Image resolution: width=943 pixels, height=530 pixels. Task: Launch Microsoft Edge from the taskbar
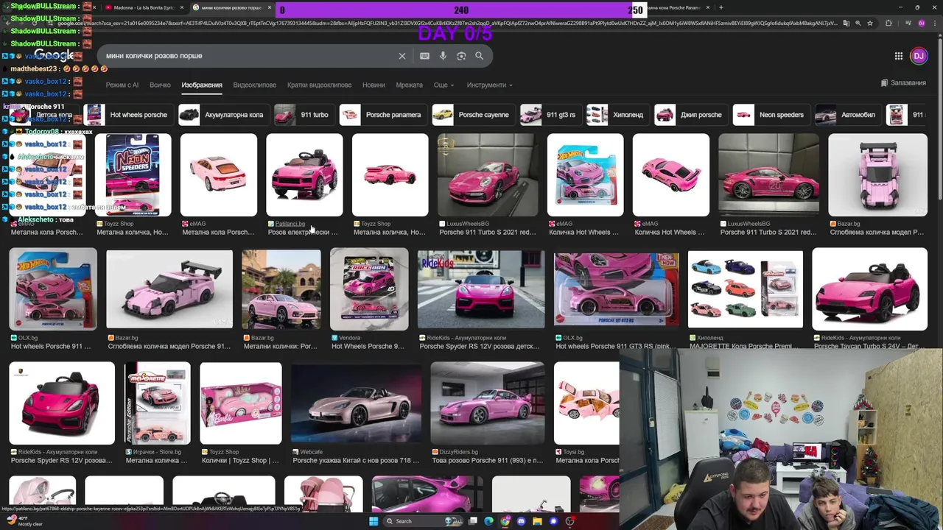(x=488, y=521)
